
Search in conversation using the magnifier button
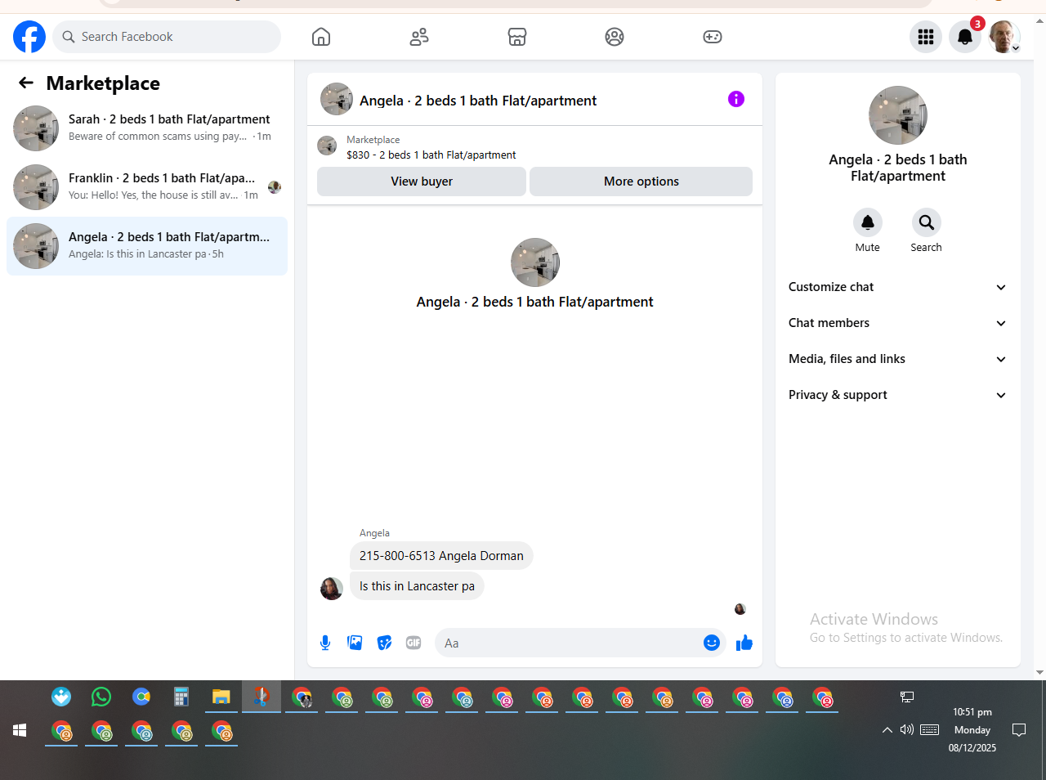[x=927, y=222]
